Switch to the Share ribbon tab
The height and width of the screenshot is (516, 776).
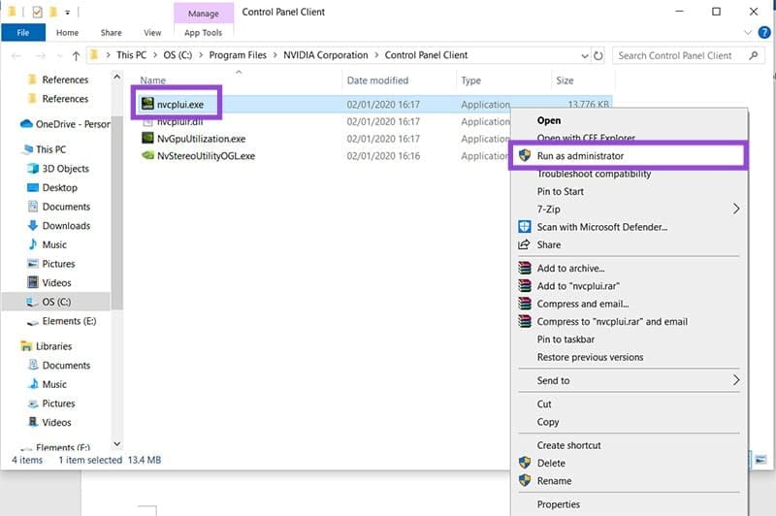[x=111, y=33]
